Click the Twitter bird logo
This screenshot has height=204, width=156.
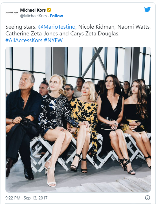(x=147, y=10)
